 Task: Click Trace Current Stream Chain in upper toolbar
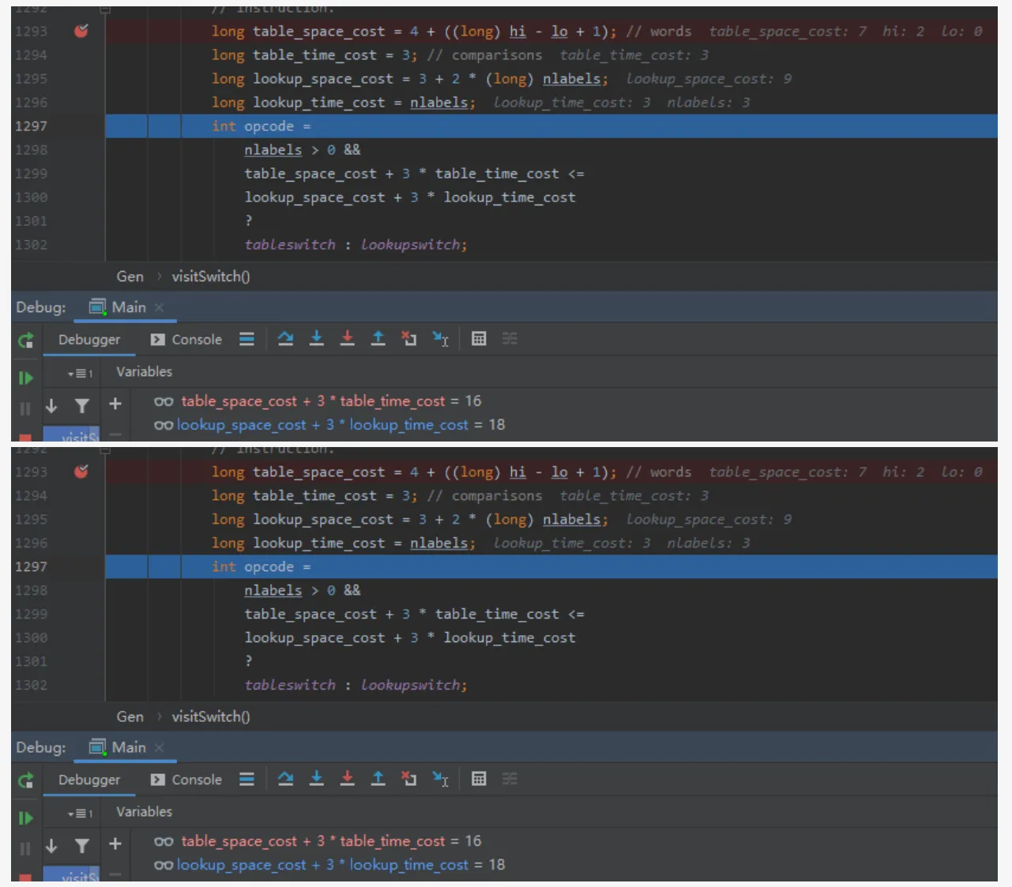coord(510,339)
